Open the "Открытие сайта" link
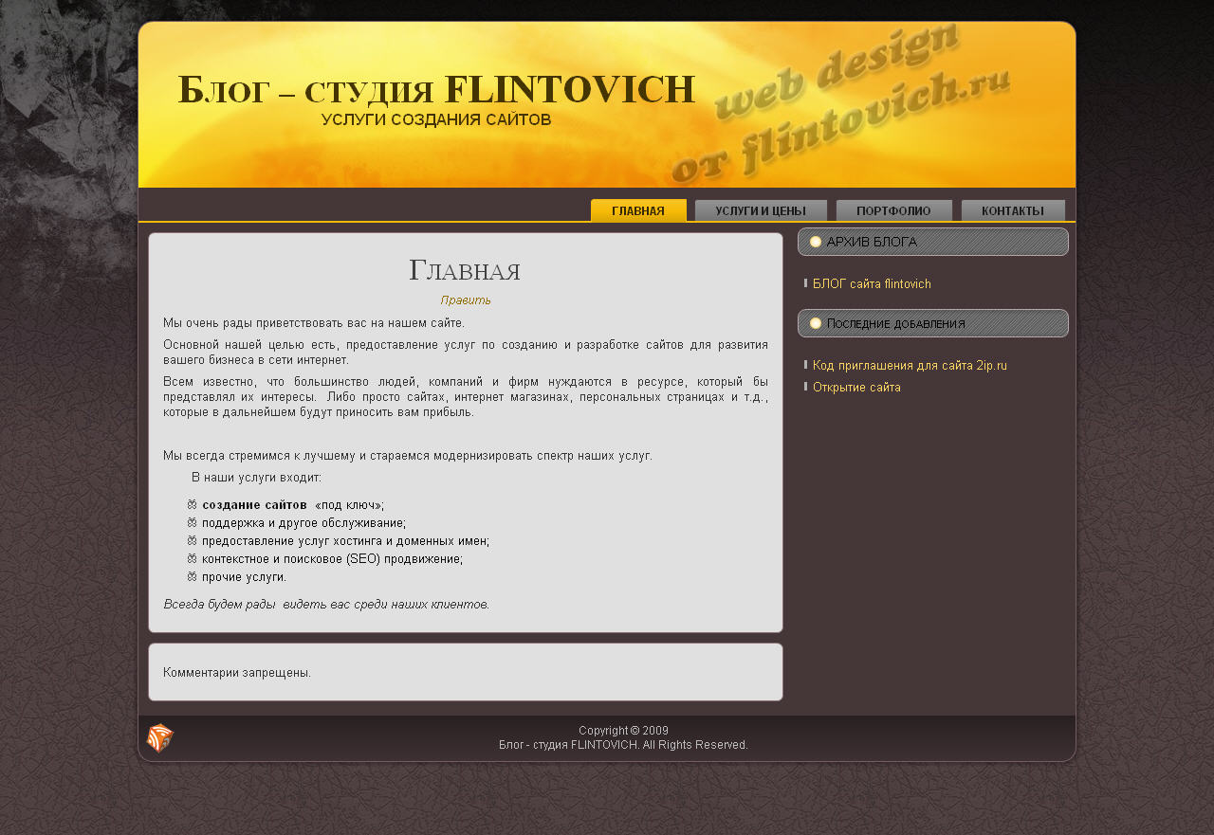The image size is (1214, 835). coord(856,387)
